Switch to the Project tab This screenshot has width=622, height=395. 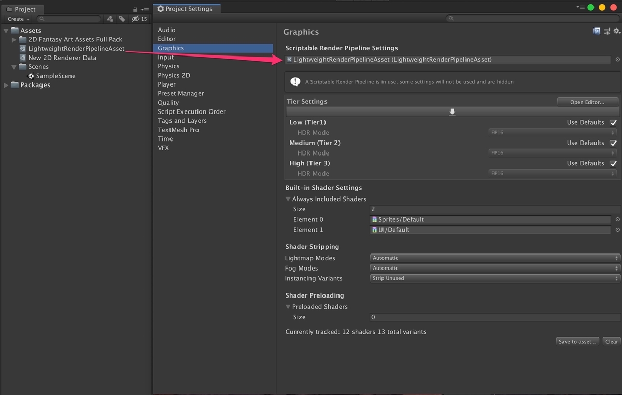[x=22, y=9]
